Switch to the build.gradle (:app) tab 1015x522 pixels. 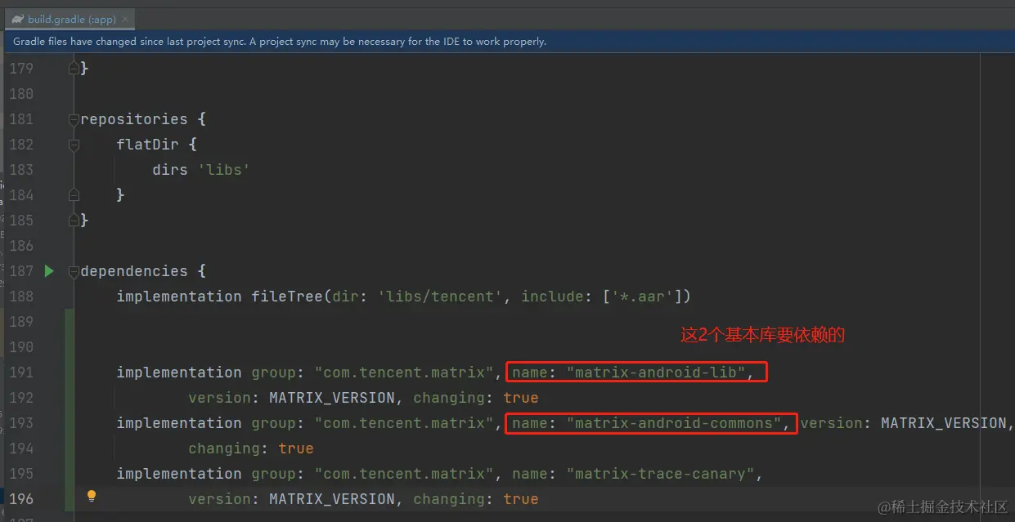click(x=70, y=19)
